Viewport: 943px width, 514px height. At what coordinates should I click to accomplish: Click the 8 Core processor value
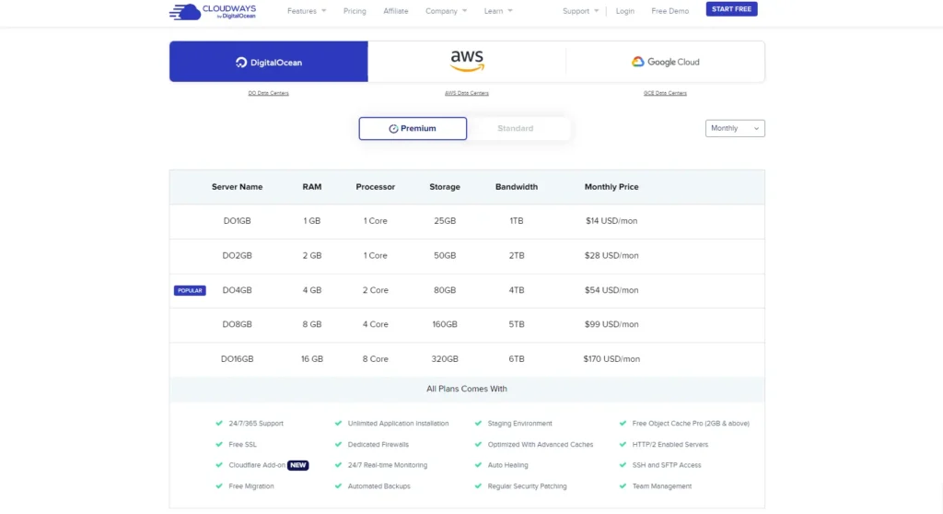[x=376, y=358]
